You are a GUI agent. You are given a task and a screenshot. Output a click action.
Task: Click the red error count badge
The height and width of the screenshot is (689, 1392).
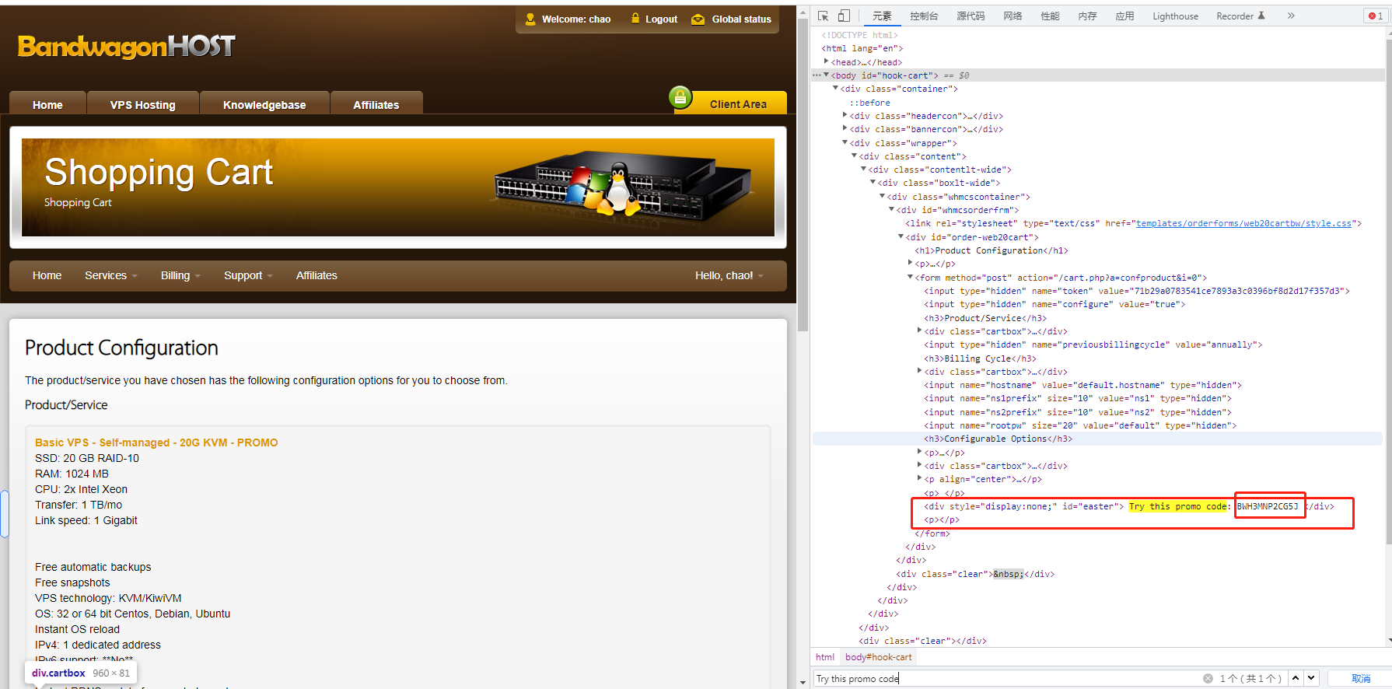coord(1375,16)
